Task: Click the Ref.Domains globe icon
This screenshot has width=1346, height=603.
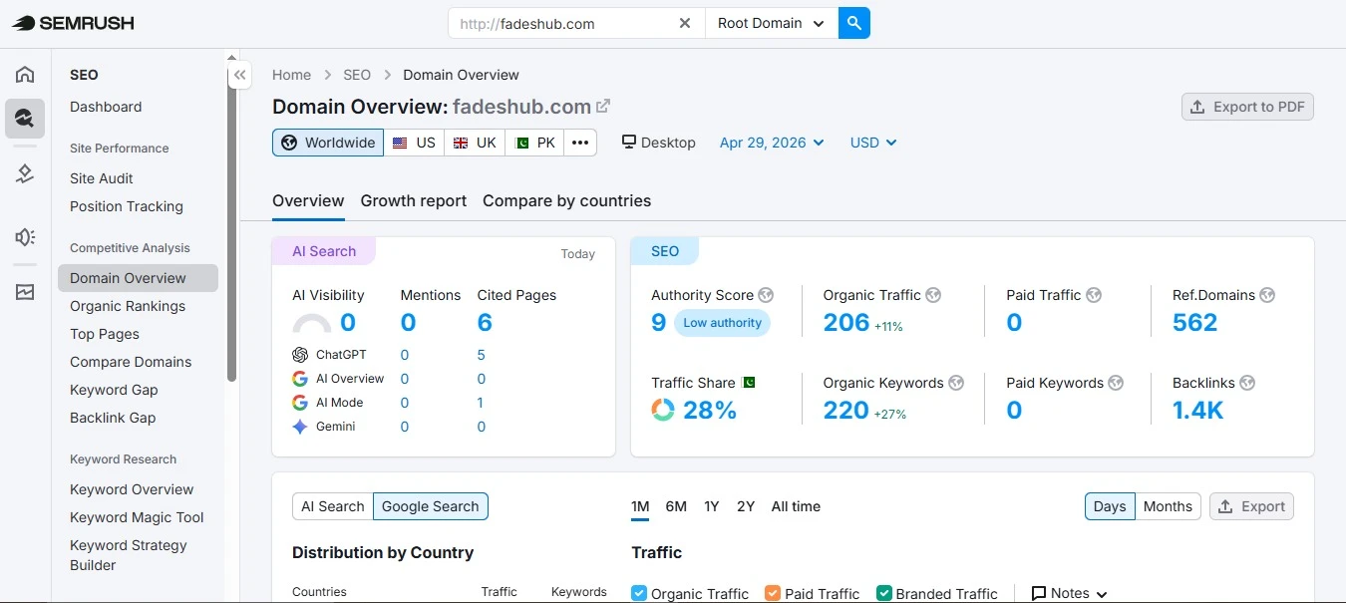Action: 1267,295
